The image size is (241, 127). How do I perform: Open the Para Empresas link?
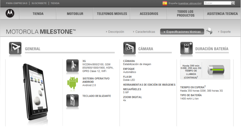[x=16, y=3]
